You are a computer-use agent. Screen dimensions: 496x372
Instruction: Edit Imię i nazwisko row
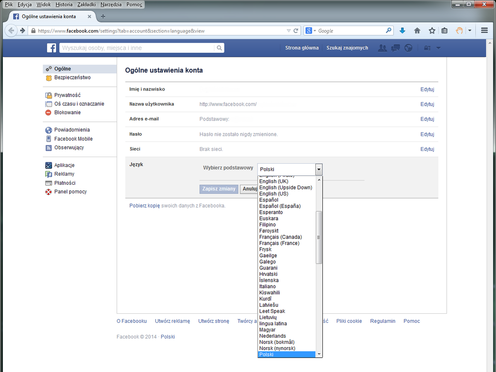click(427, 89)
